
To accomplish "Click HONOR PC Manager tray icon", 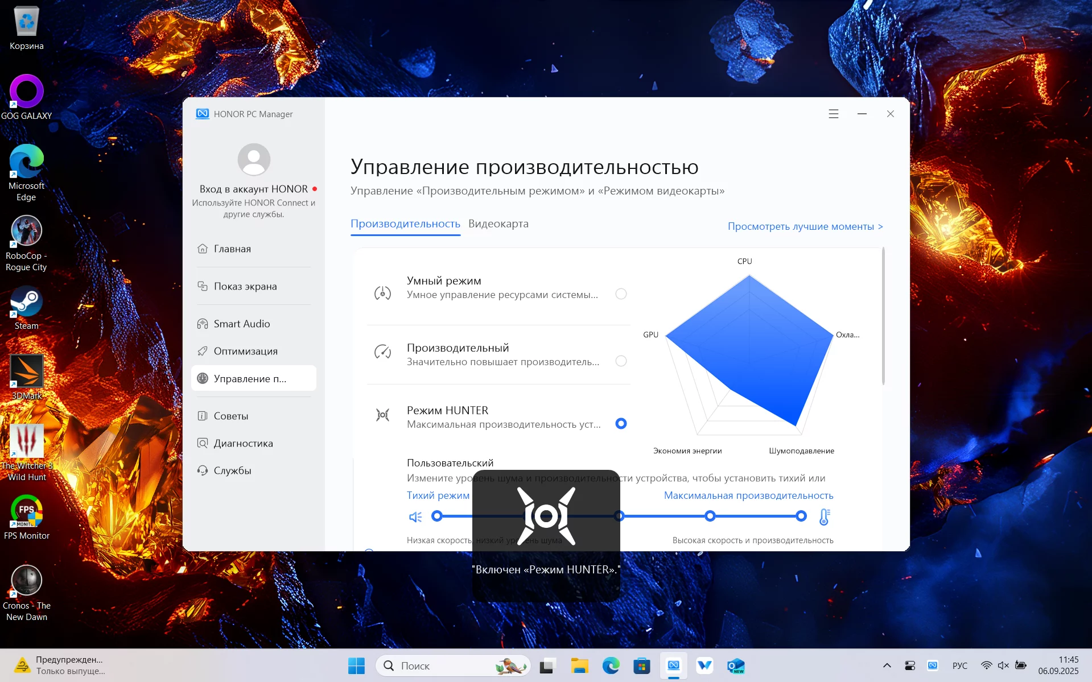I will 932,666.
